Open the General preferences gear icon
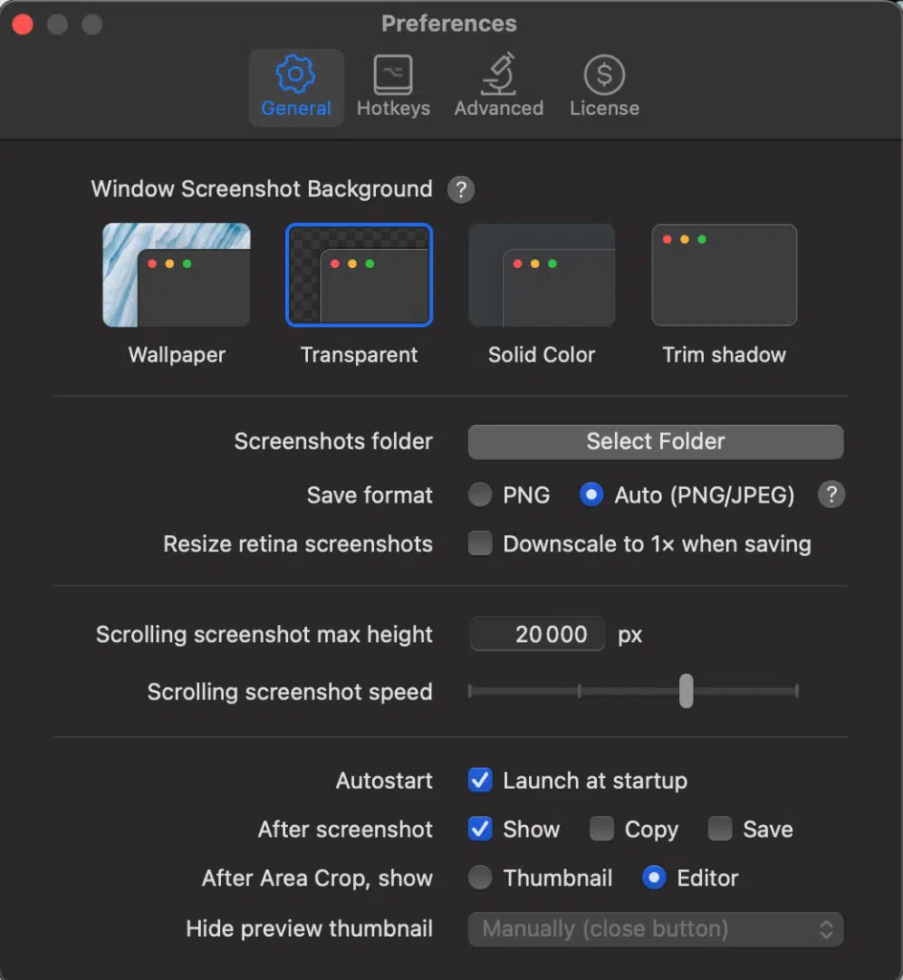This screenshot has width=903, height=980. 296,74
